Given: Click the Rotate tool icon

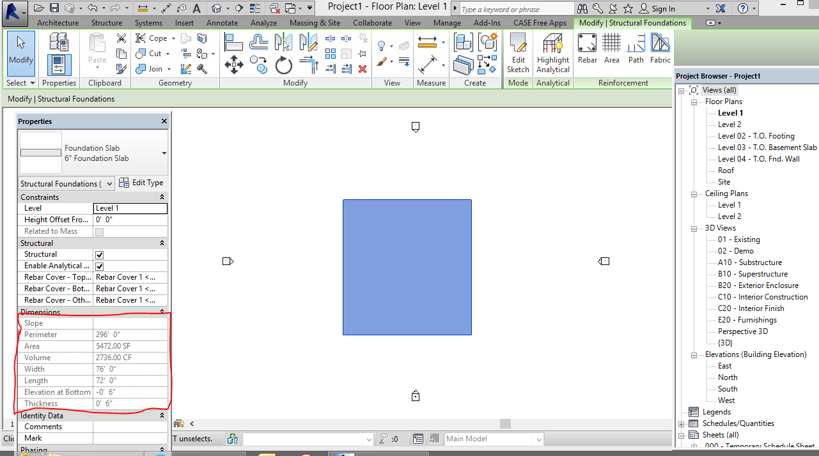Looking at the screenshot, I should point(284,65).
